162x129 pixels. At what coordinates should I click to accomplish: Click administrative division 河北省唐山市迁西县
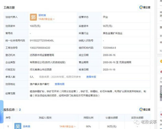click(x=40, y=70)
